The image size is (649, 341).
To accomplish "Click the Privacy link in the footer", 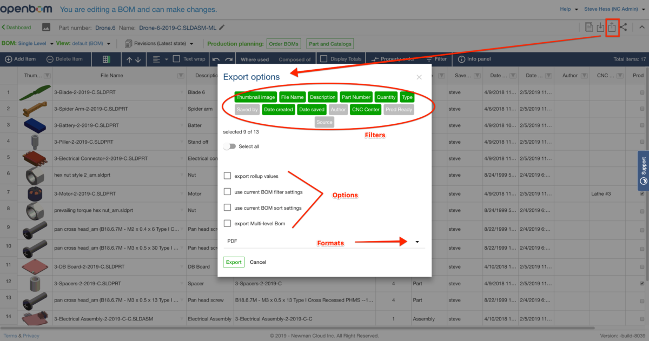I will coord(31,336).
